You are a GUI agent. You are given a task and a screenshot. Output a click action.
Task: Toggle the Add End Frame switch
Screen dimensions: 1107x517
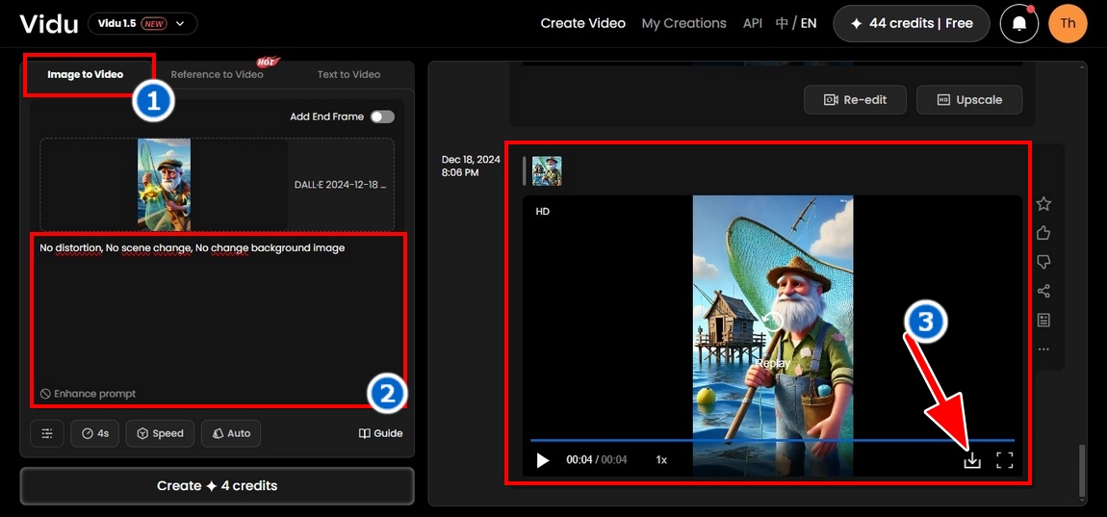(382, 116)
